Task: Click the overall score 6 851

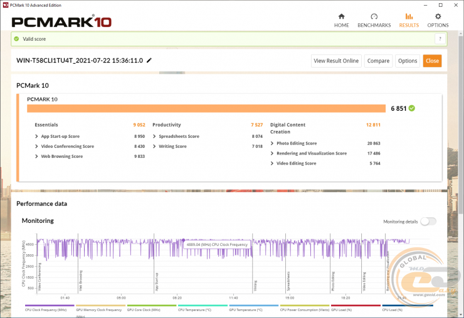Action: pos(399,108)
